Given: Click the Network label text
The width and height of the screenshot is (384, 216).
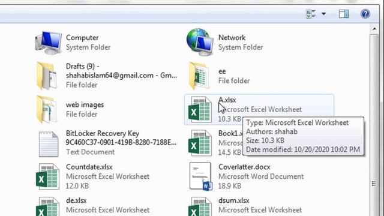Looking at the screenshot, I should [x=232, y=38].
